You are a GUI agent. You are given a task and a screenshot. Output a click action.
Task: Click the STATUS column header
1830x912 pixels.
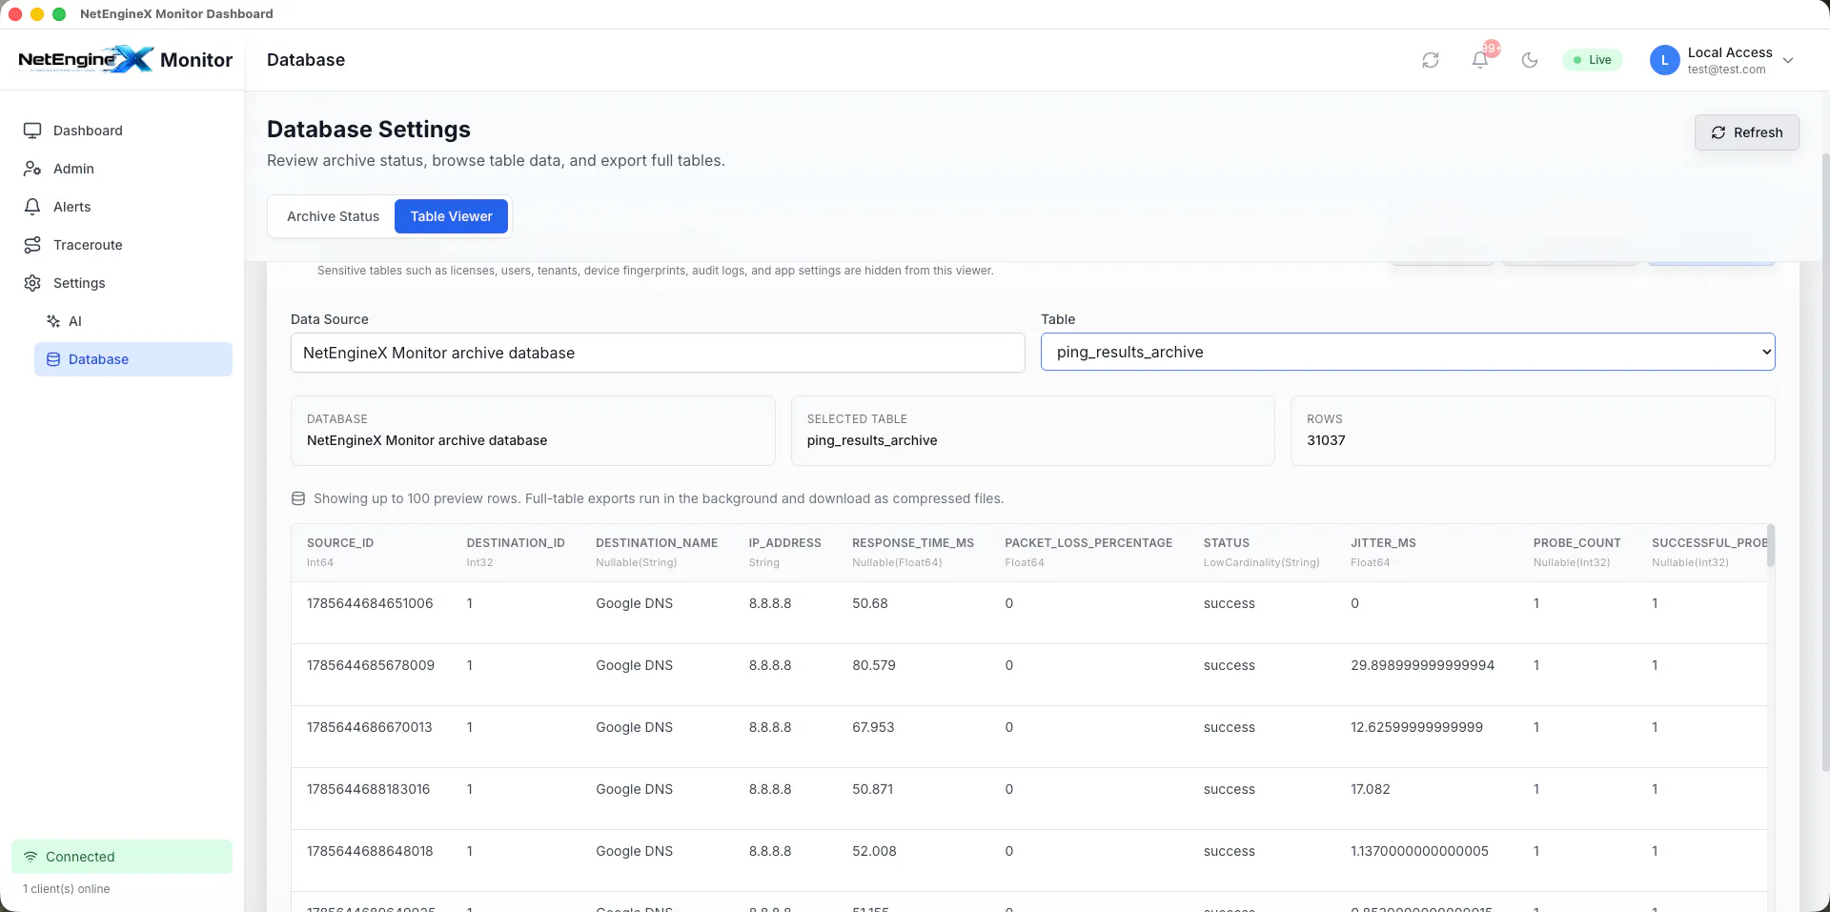point(1226,543)
